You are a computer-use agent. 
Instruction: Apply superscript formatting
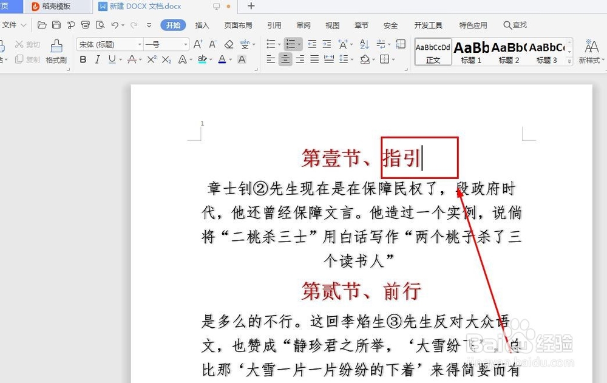tap(151, 59)
